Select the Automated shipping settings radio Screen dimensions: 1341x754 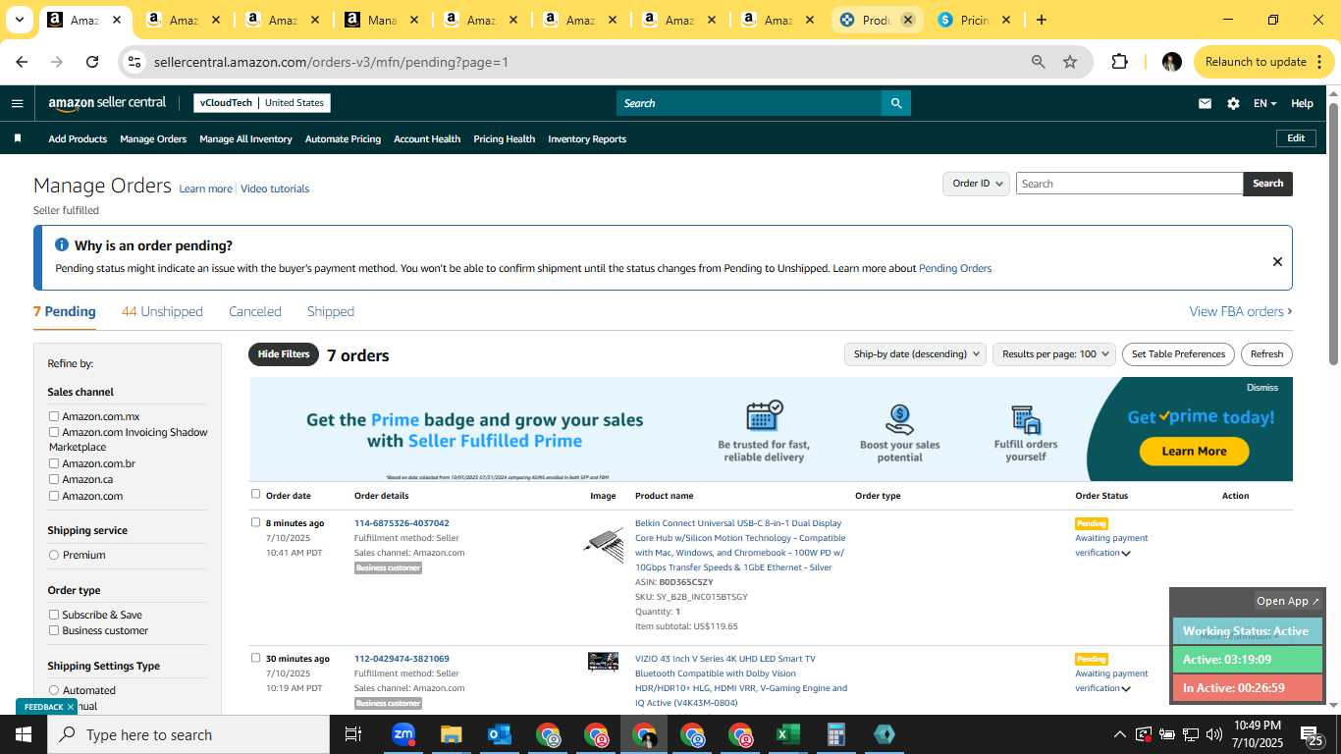coord(54,690)
